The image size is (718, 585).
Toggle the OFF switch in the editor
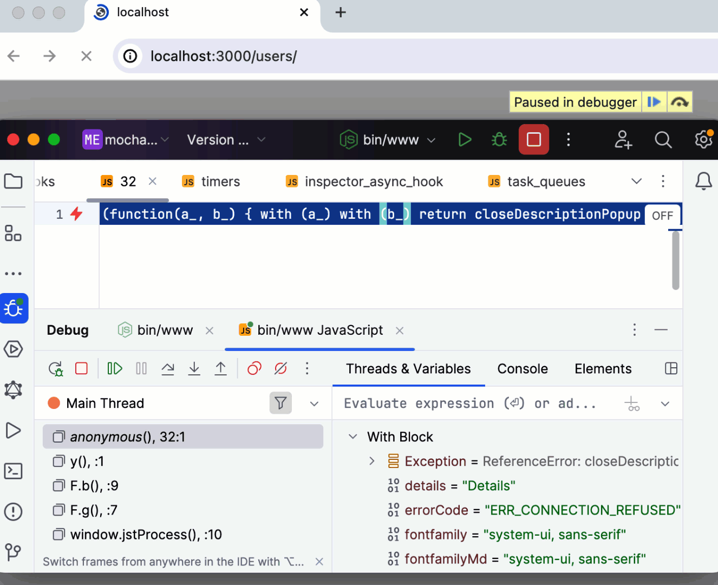662,215
